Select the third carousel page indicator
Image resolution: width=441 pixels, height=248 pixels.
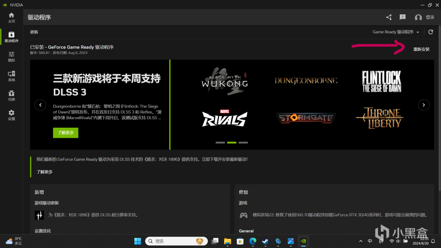243,142
